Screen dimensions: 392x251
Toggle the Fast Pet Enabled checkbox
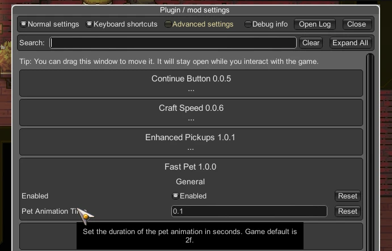(x=189, y=196)
